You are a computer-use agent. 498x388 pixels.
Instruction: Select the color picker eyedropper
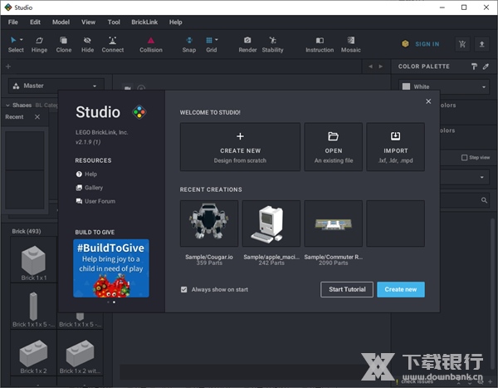pos(486,66)
